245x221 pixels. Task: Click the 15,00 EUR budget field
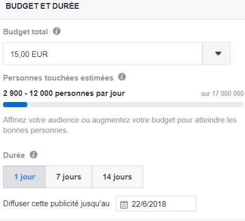103,54
